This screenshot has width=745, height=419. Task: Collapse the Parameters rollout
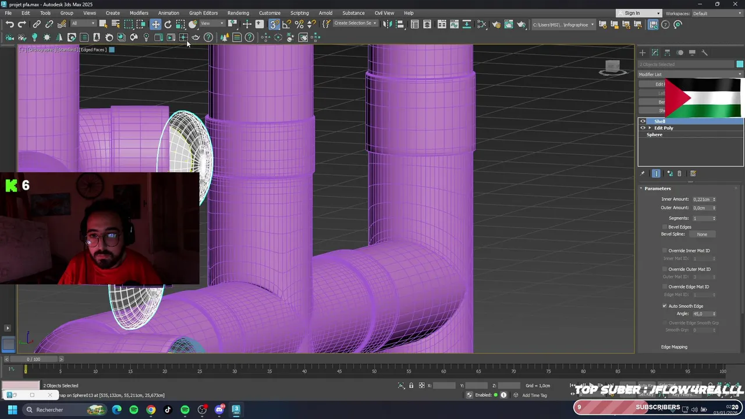point(658,189)
